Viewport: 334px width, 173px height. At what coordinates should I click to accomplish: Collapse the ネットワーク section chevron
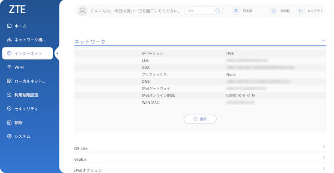click(323, 40)
